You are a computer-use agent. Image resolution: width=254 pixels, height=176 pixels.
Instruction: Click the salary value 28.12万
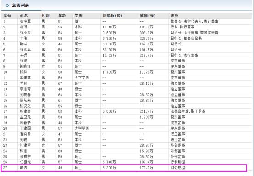(146, 84)
